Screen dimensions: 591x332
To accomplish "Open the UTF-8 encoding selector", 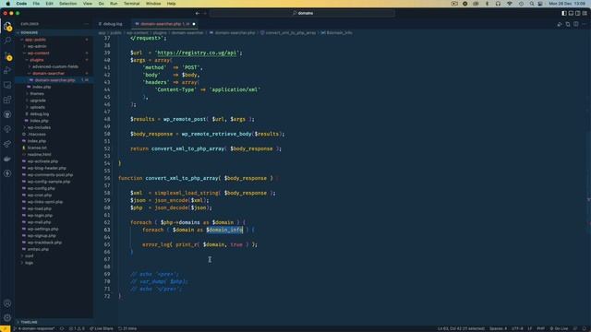I will [x=517, y=328].
